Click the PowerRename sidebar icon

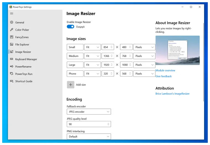[12, 66]
